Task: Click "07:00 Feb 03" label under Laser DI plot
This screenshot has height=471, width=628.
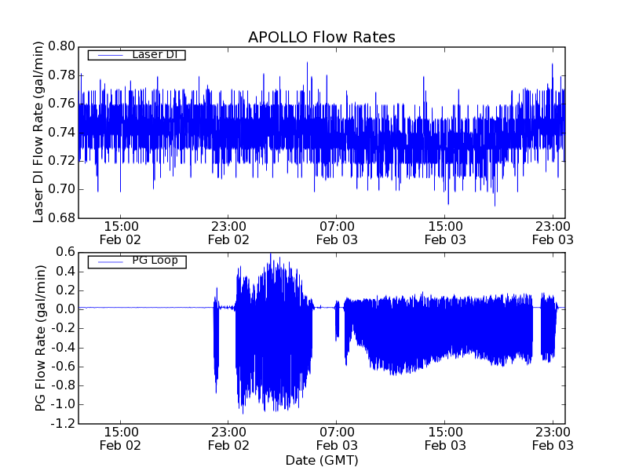Action: [x=337, y=233]
